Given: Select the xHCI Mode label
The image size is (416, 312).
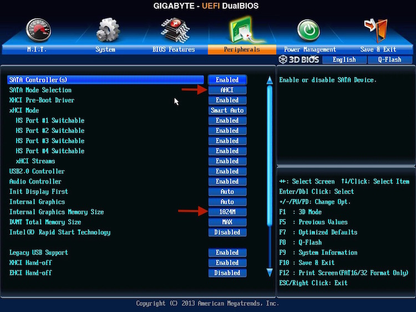Looking at the screenshot, I should pos(24,110).
